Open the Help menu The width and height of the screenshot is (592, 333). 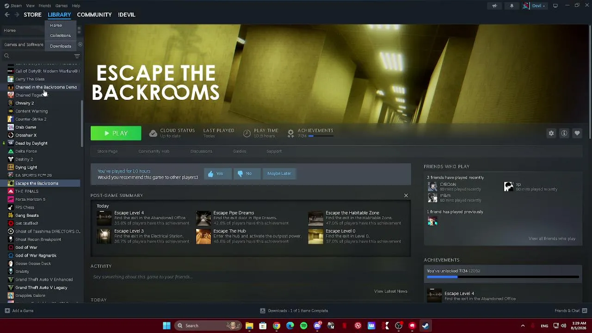[76, 6]
